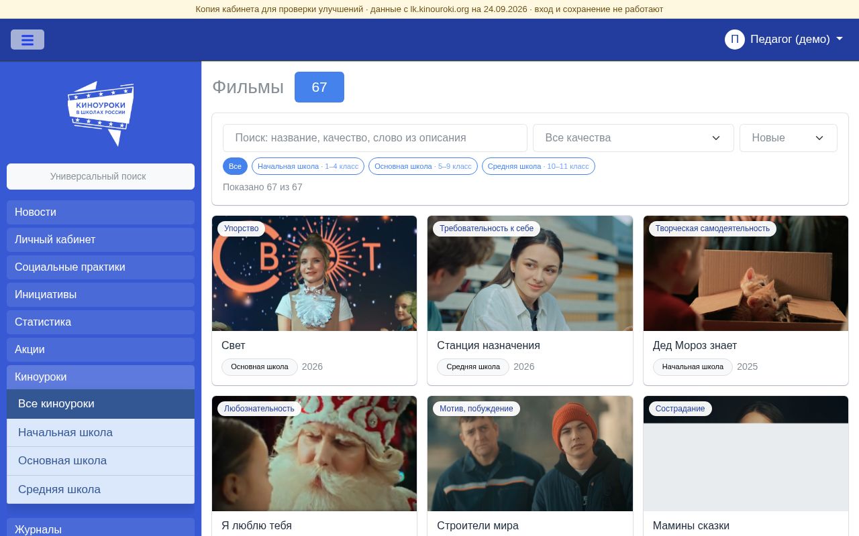Image resolution: width=859 pixels, height=536 pixels.
Task: Open Акции menu item
Action: (x=101, y=350)
